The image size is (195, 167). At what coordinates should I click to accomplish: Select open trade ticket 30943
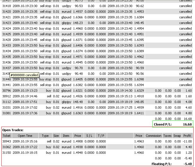tap(6, 141)
